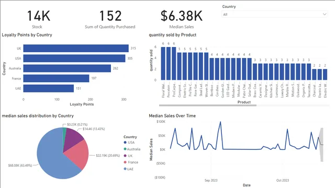Click the $100K y-axis label
The width and height of the screenshot is (335, 188).
point(161,122)
